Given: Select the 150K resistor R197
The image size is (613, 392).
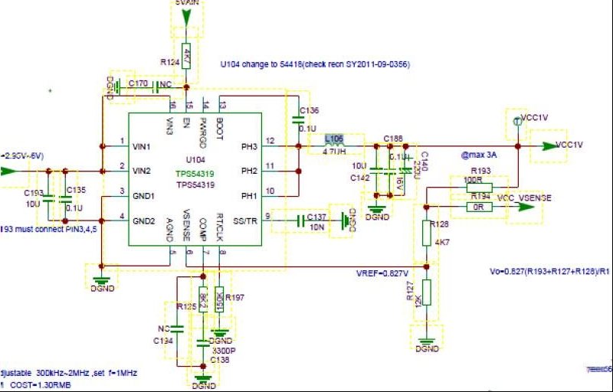Looking at the screenshot, I should click(x=220, y=299).
